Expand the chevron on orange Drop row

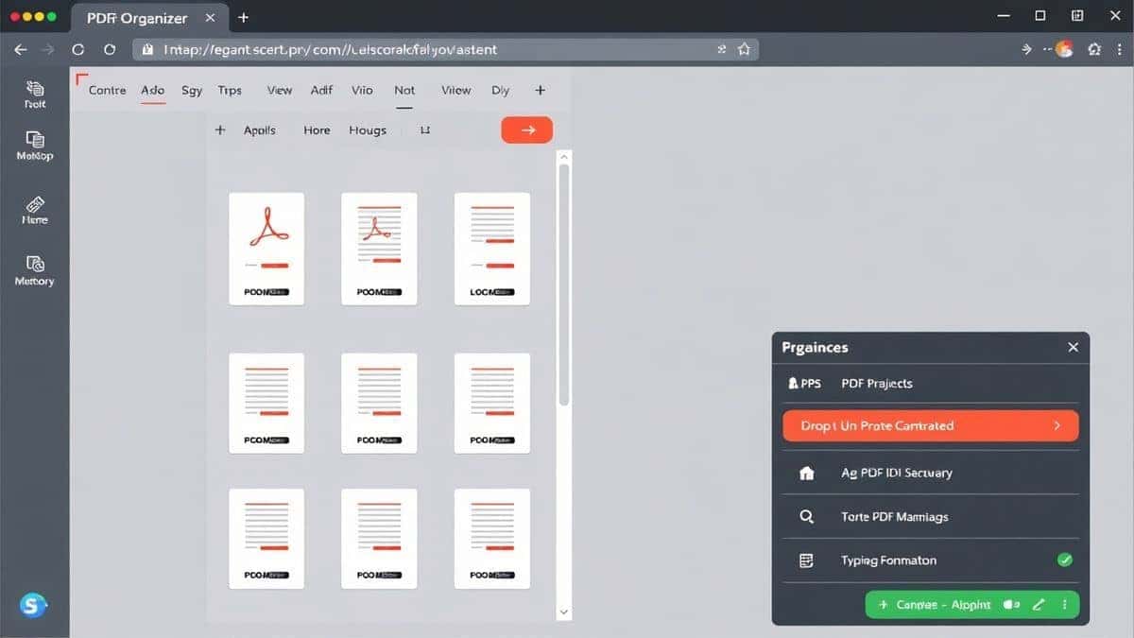coord(1057,426)
